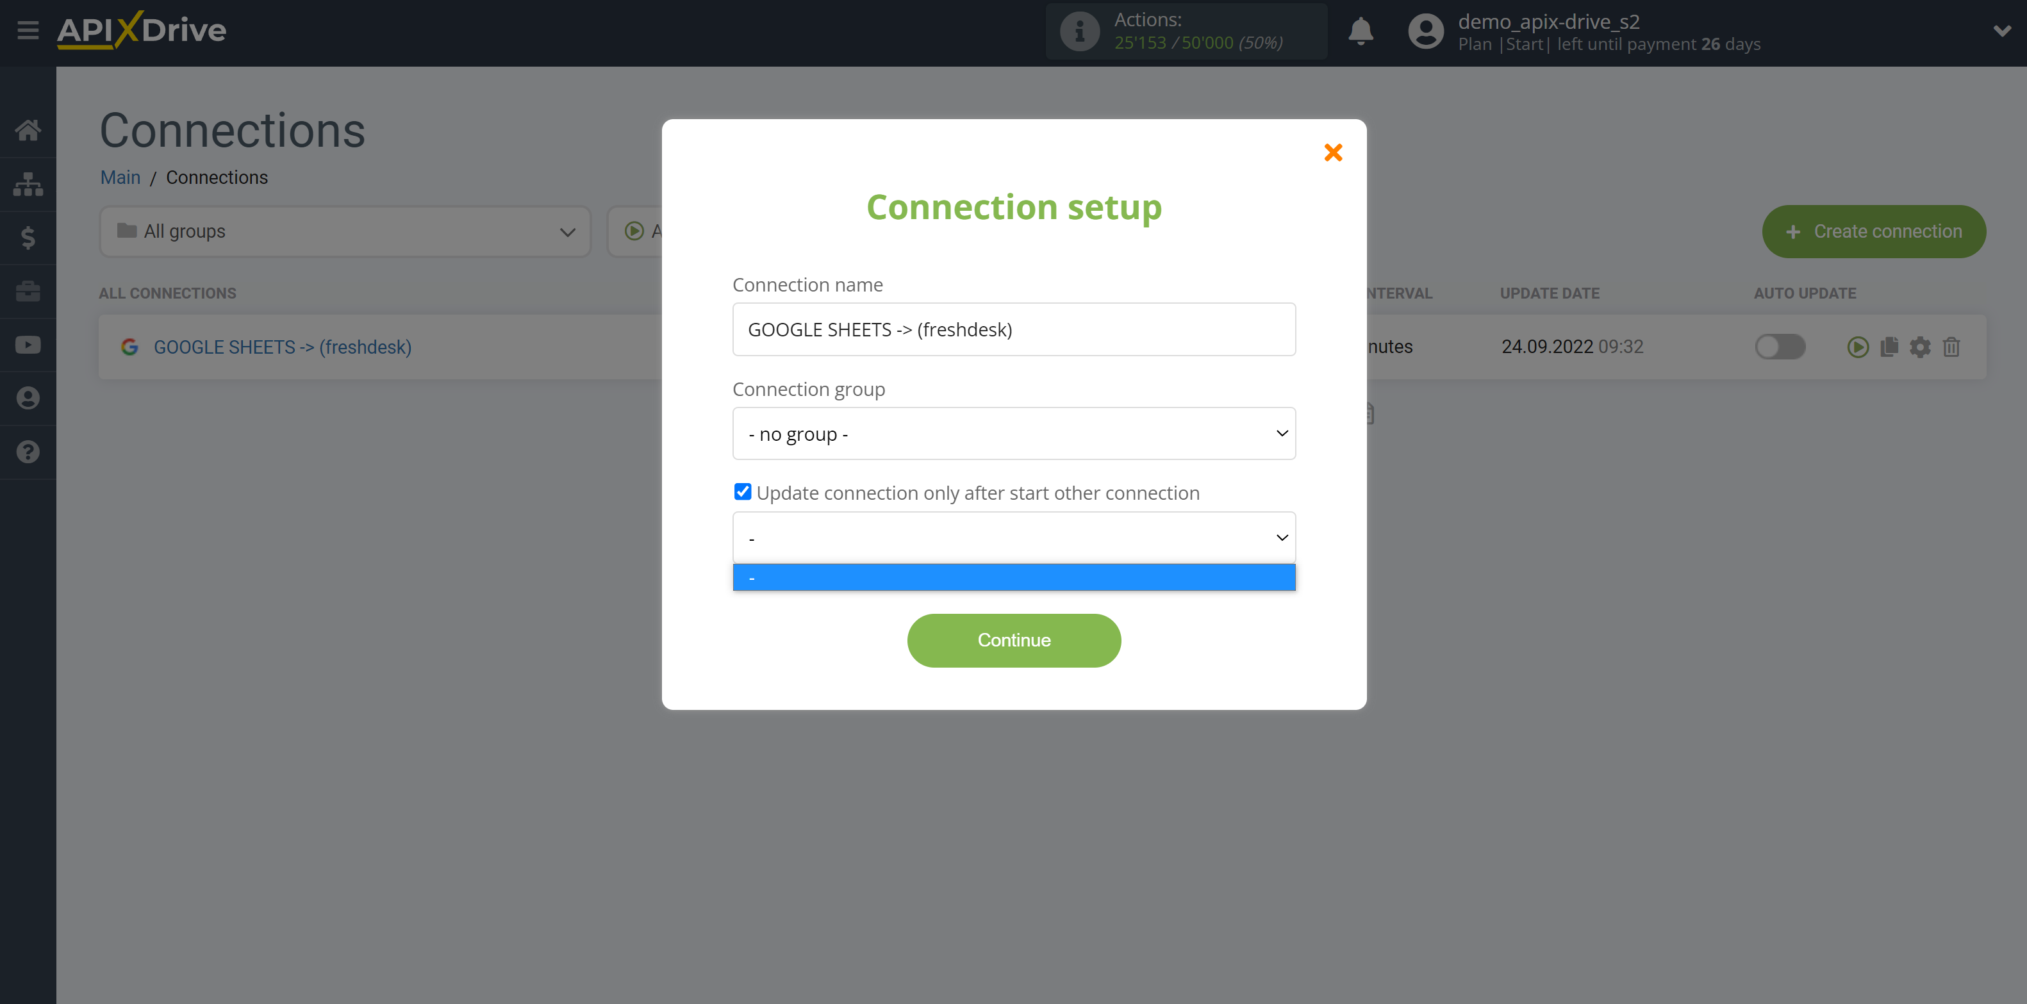Click the 'Connections' breadcrumb link
The width and height of the screenshot is (2027, 1004).
[217, 177]
